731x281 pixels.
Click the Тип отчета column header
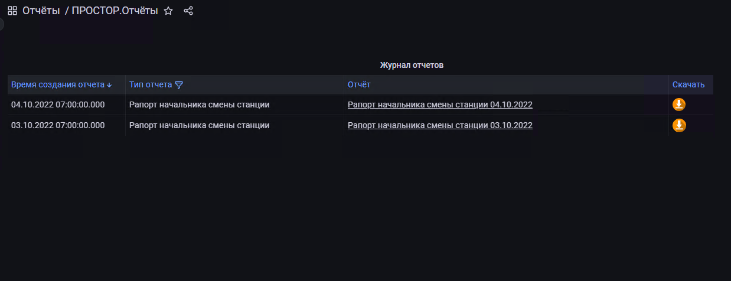(x=151, y=85)
